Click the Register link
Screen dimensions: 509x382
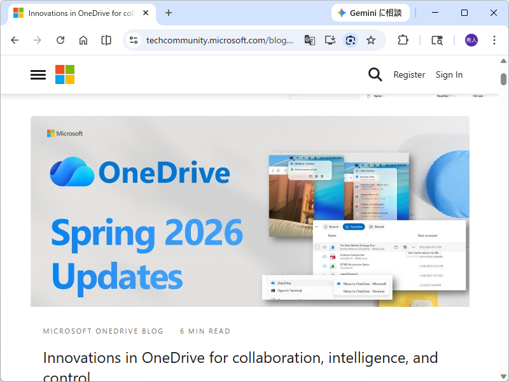(409, 74)
